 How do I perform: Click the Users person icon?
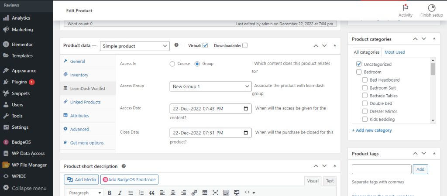click(x=6, y=105)
